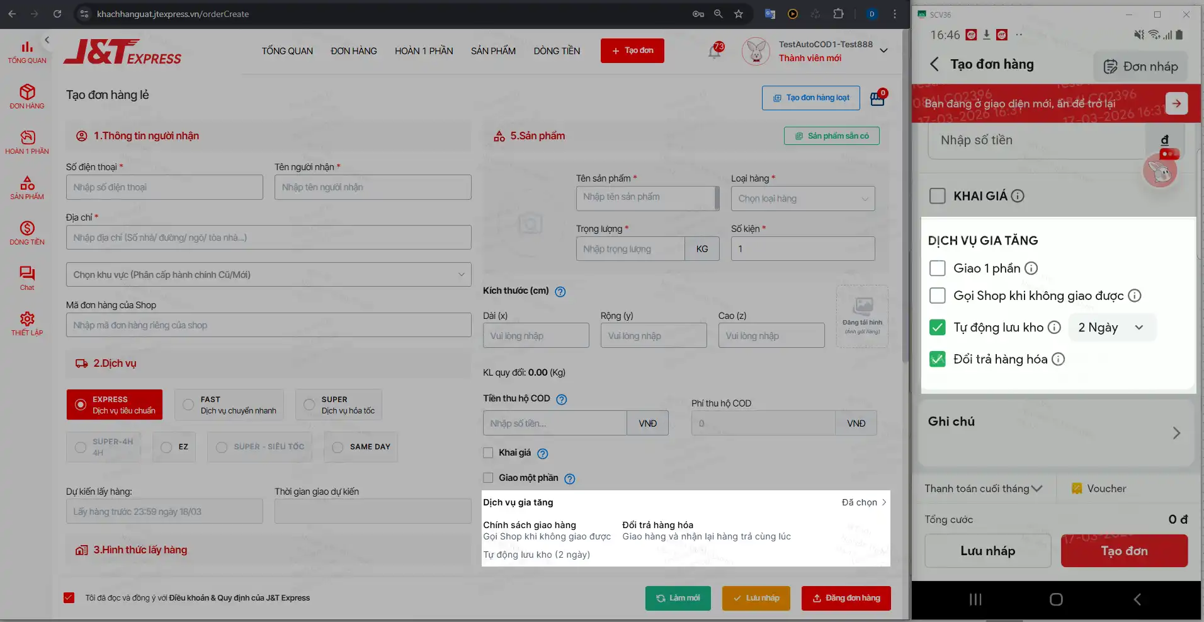Open the shopping basket icon

click(x=877, y=98)
